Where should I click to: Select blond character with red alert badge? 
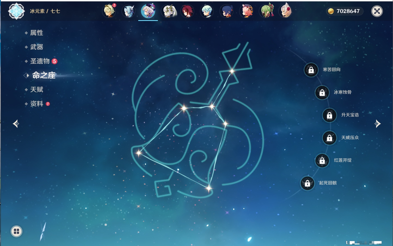tap(109, 11)
